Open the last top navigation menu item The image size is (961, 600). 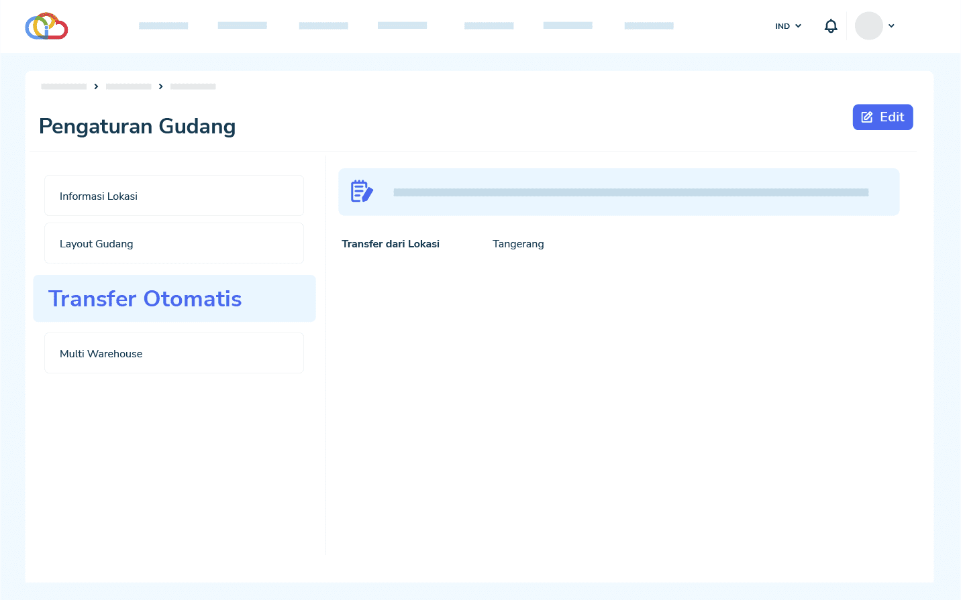click(x=648, y=25)
